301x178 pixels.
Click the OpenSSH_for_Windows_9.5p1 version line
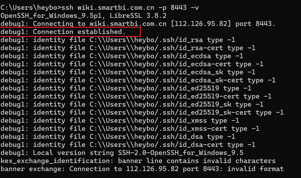click(x=84, y=16)
